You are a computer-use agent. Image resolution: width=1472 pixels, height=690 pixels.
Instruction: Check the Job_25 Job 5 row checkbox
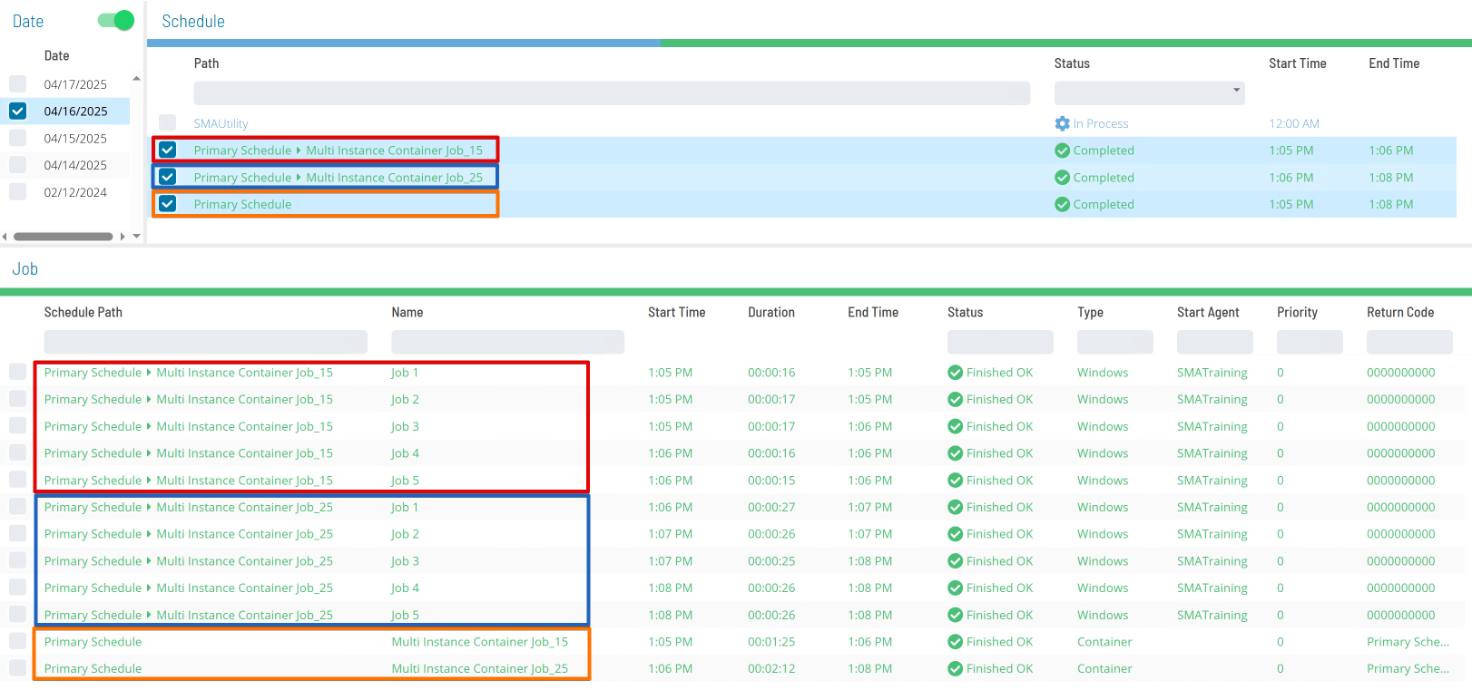coord(18,614)
